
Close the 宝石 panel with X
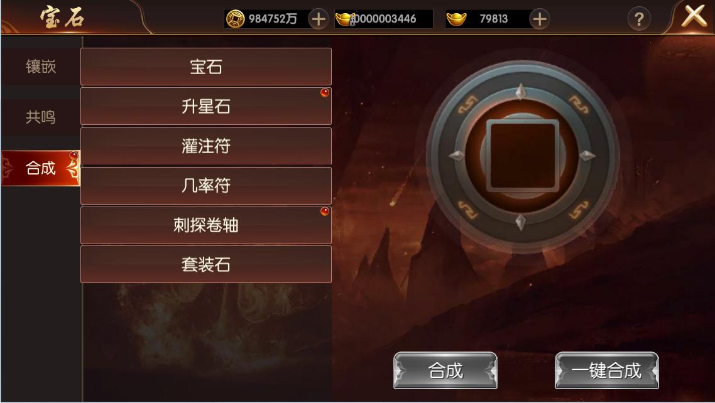coord(694,16)
